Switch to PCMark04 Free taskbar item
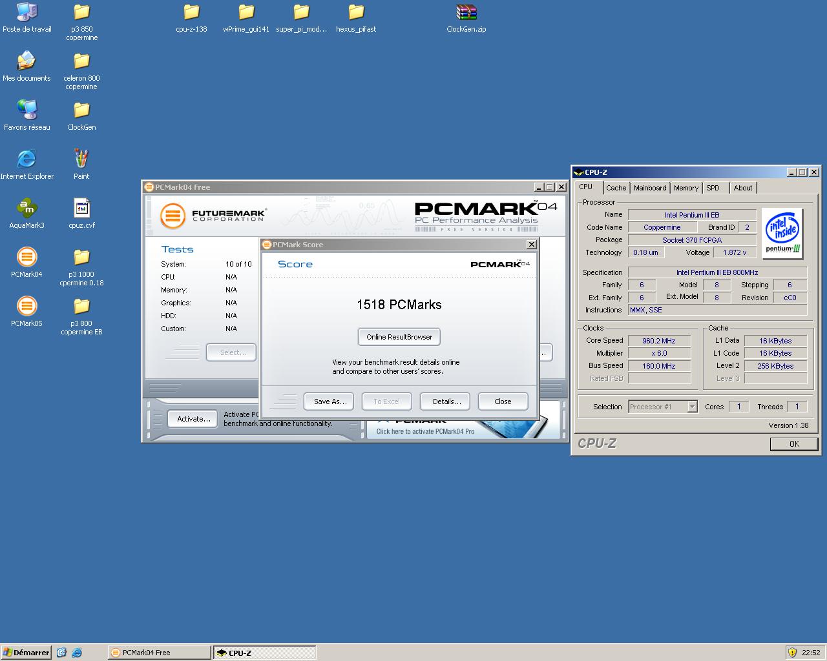The image size is (827, 661). 159,653
